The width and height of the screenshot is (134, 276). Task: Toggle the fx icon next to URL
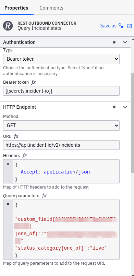[16, 136]
